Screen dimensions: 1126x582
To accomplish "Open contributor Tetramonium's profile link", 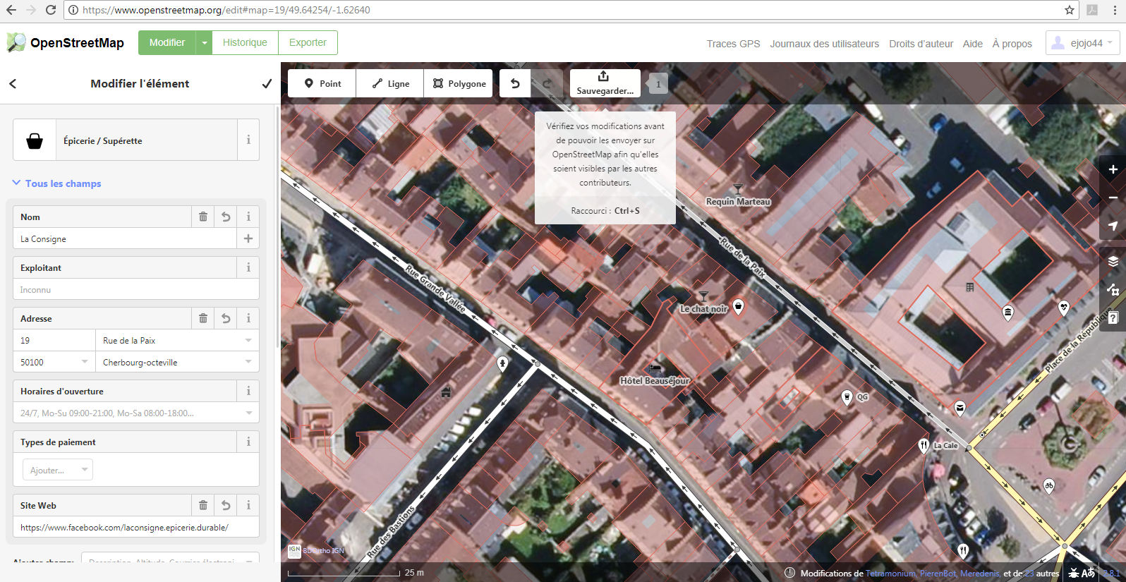I will [890, 574].
